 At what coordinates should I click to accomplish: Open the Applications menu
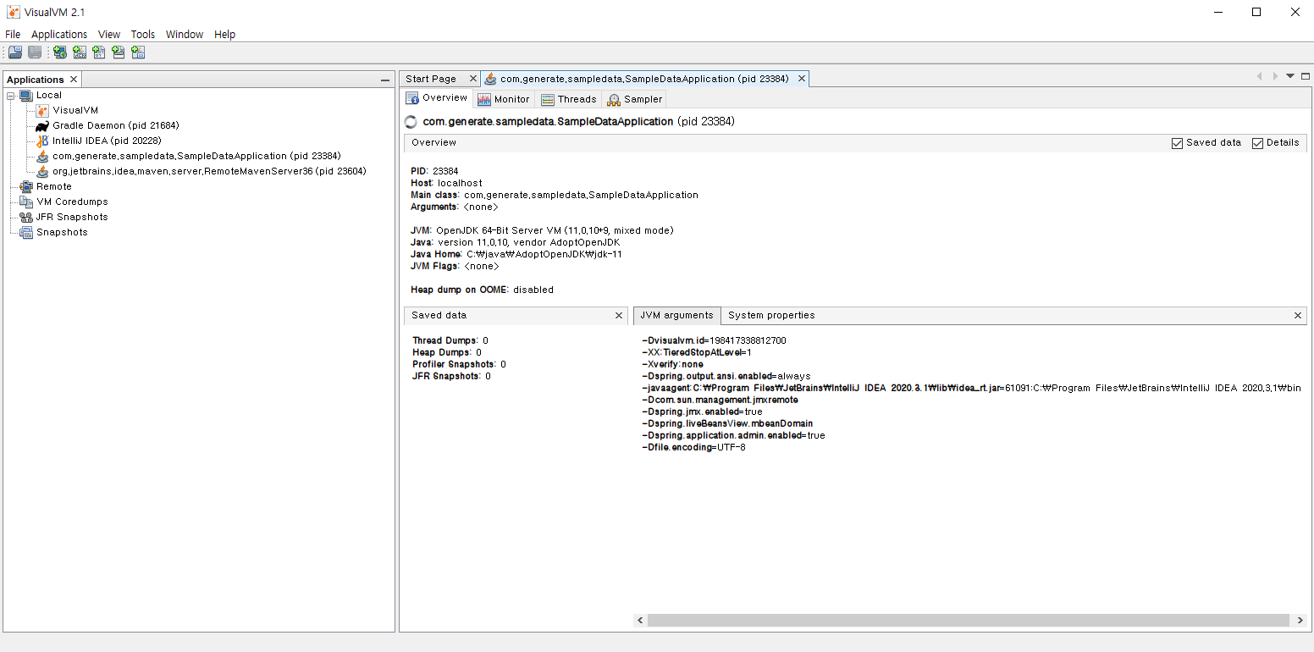(x=59, y=35)
